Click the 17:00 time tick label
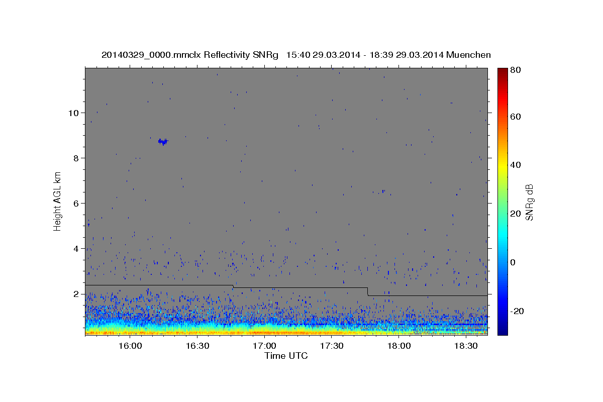This screenshot has width=603, height=402. point(264,346)
